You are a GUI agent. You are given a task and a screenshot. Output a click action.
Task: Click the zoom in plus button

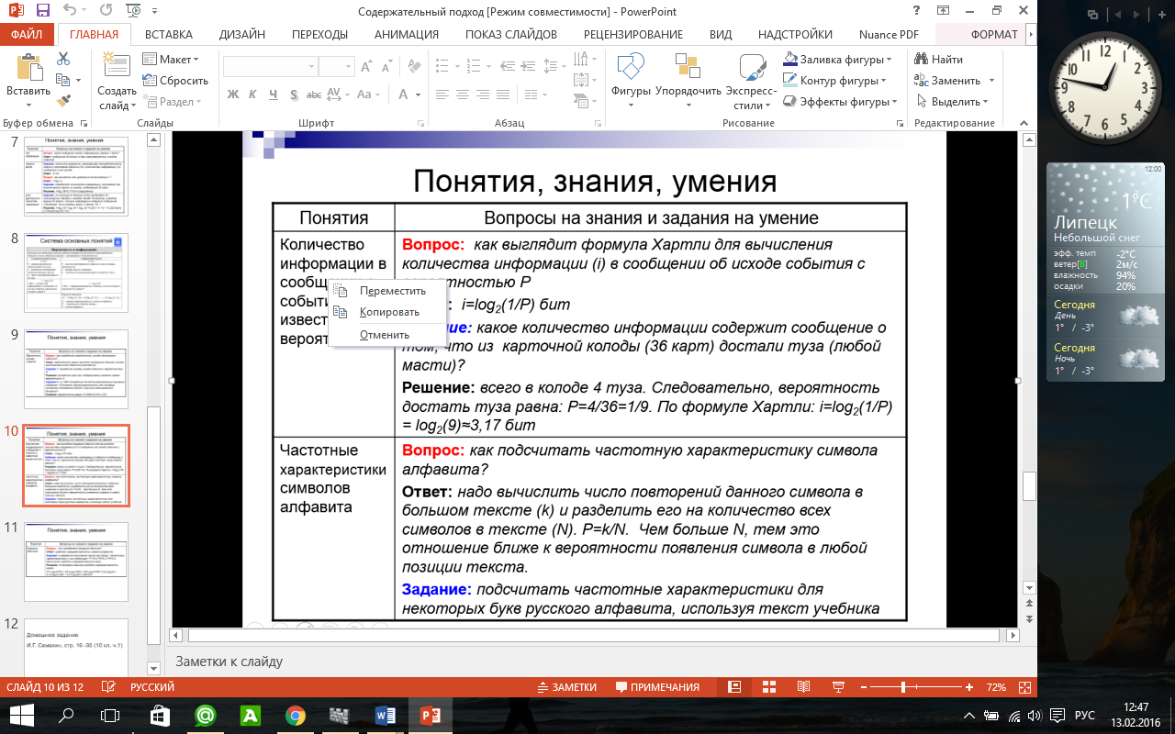tap(969, 687)
